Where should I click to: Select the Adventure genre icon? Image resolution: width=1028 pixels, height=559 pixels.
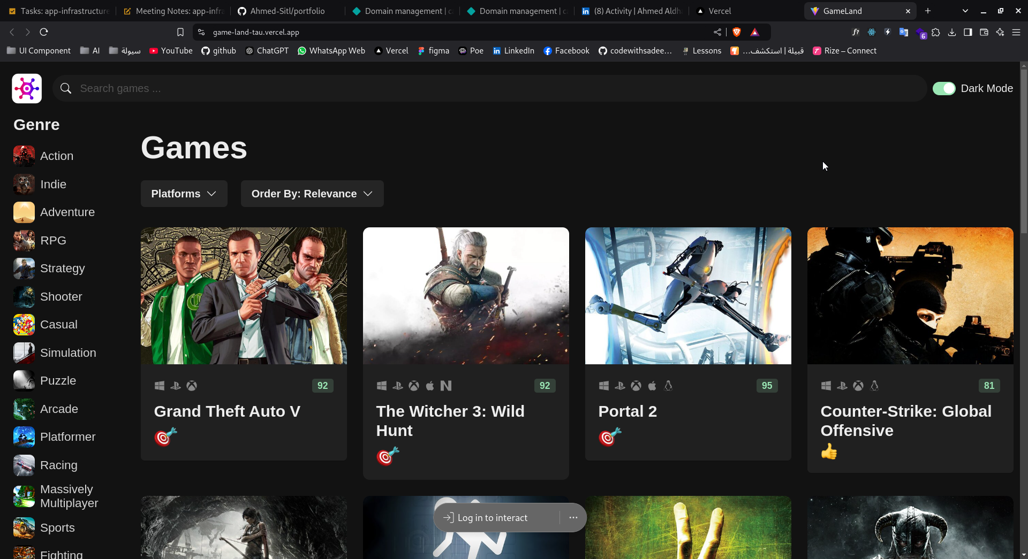(x=24, y=212)
